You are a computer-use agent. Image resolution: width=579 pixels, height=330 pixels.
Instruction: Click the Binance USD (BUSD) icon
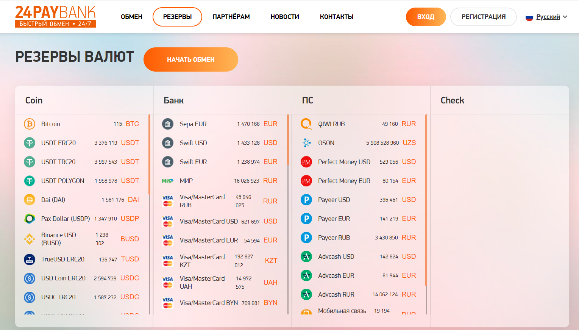point(30,239)
